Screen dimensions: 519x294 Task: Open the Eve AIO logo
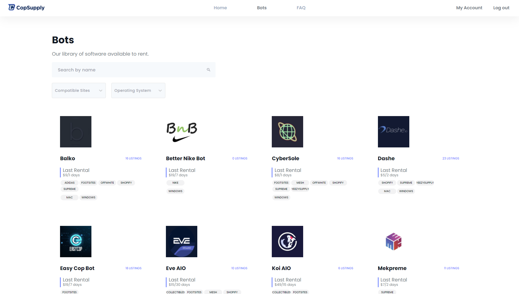click(x=181, y=241)
